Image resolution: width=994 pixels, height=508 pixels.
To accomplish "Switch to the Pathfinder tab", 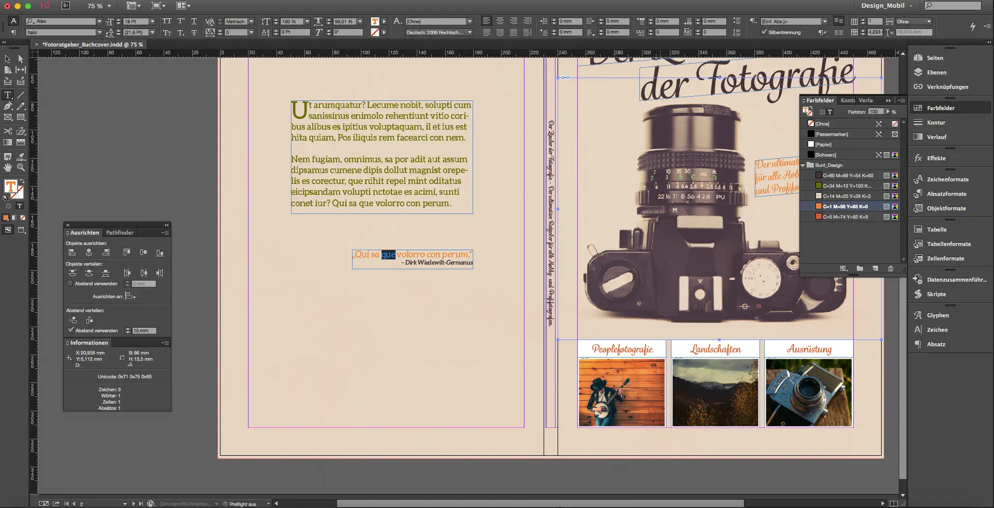I will 120,233.
